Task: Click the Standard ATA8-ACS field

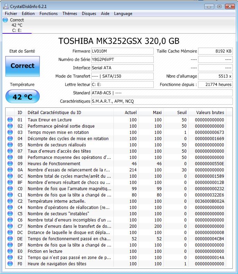Action: pos(162,93)
